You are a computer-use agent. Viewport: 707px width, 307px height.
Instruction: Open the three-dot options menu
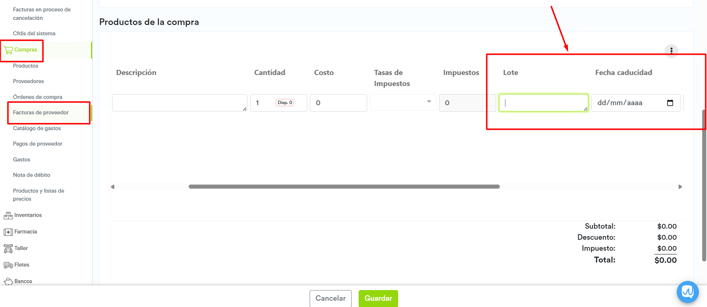coord(671,51)
